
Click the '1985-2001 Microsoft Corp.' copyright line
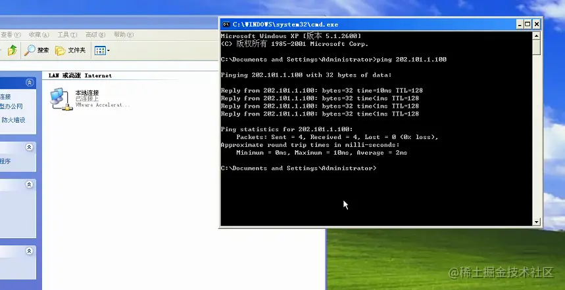point(295,44)
